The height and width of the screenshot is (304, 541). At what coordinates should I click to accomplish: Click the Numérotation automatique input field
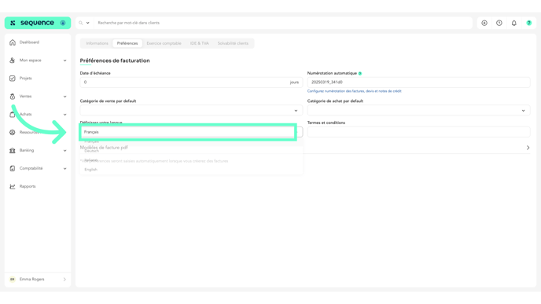[x=418, y=82]
